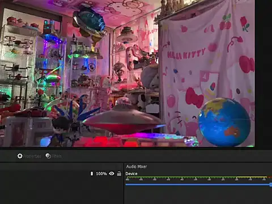Screen dimensions: 272x204
Task: Click the Device volume meter scale
Action: coord(199,178)
